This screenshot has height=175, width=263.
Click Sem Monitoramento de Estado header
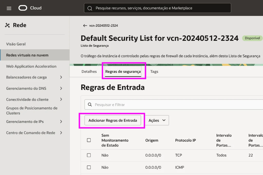point(115,140)
